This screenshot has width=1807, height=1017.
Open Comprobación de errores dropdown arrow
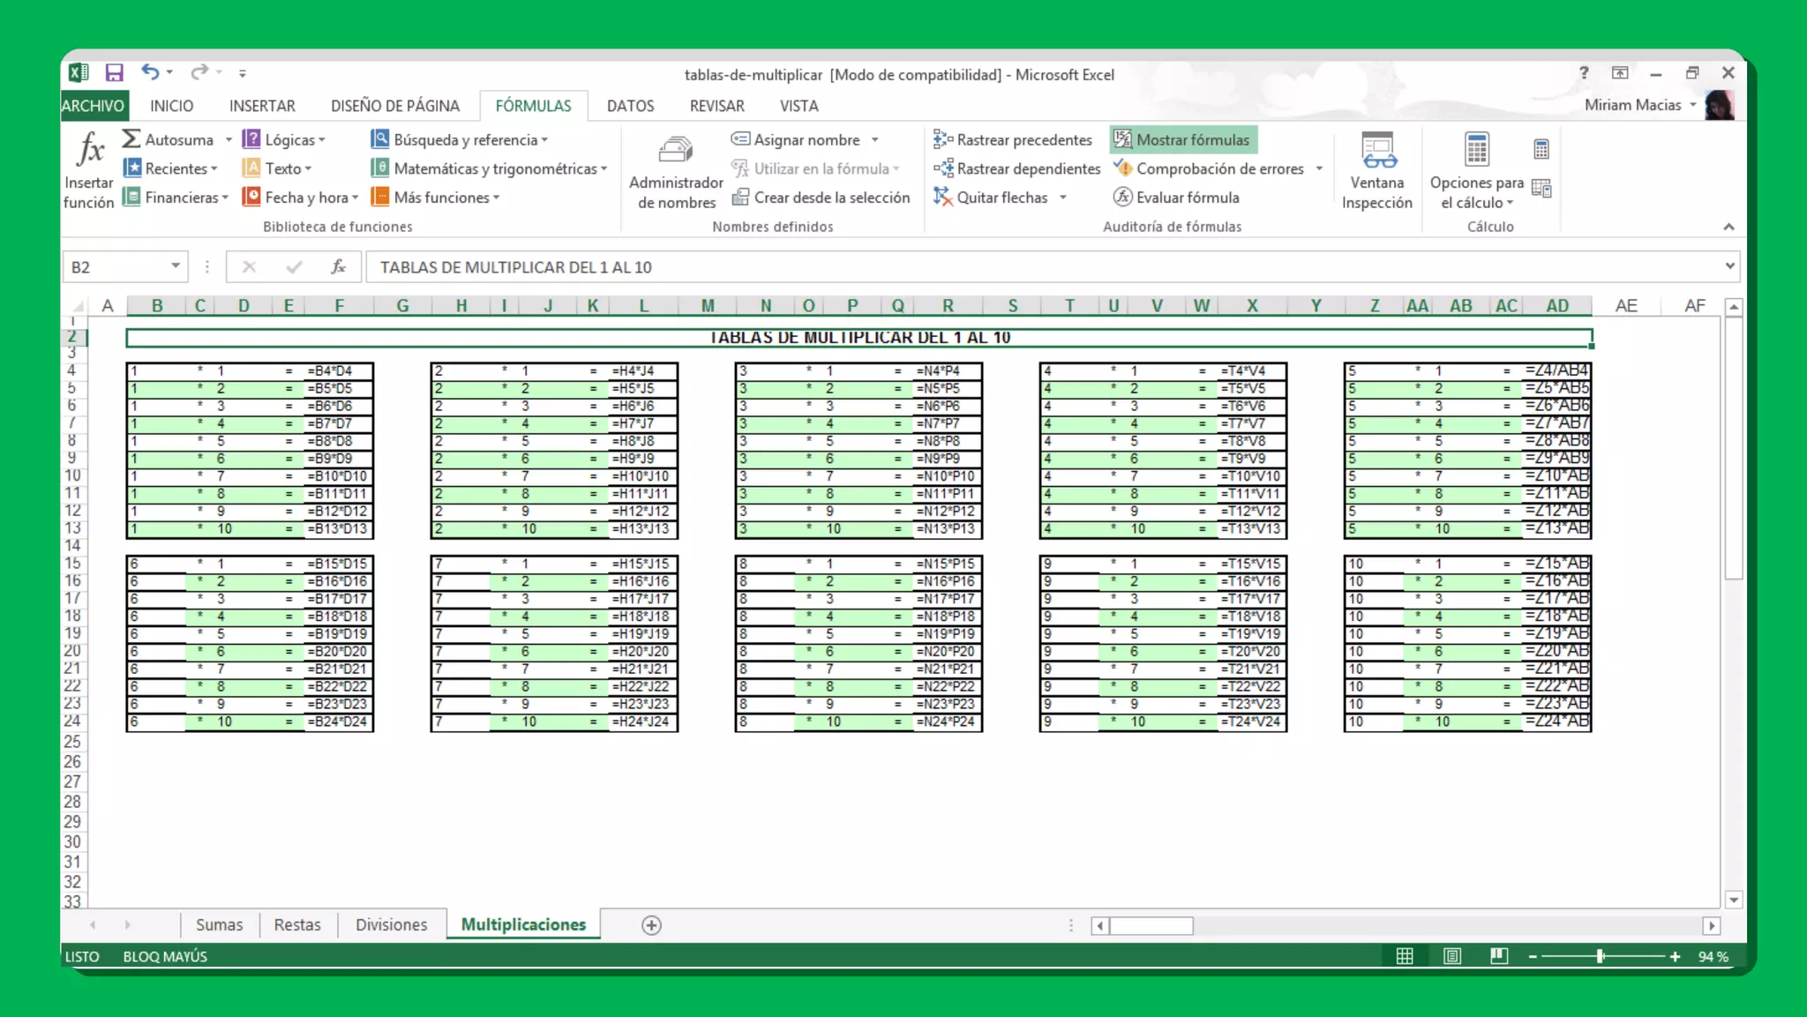[x=1319, y=168]
